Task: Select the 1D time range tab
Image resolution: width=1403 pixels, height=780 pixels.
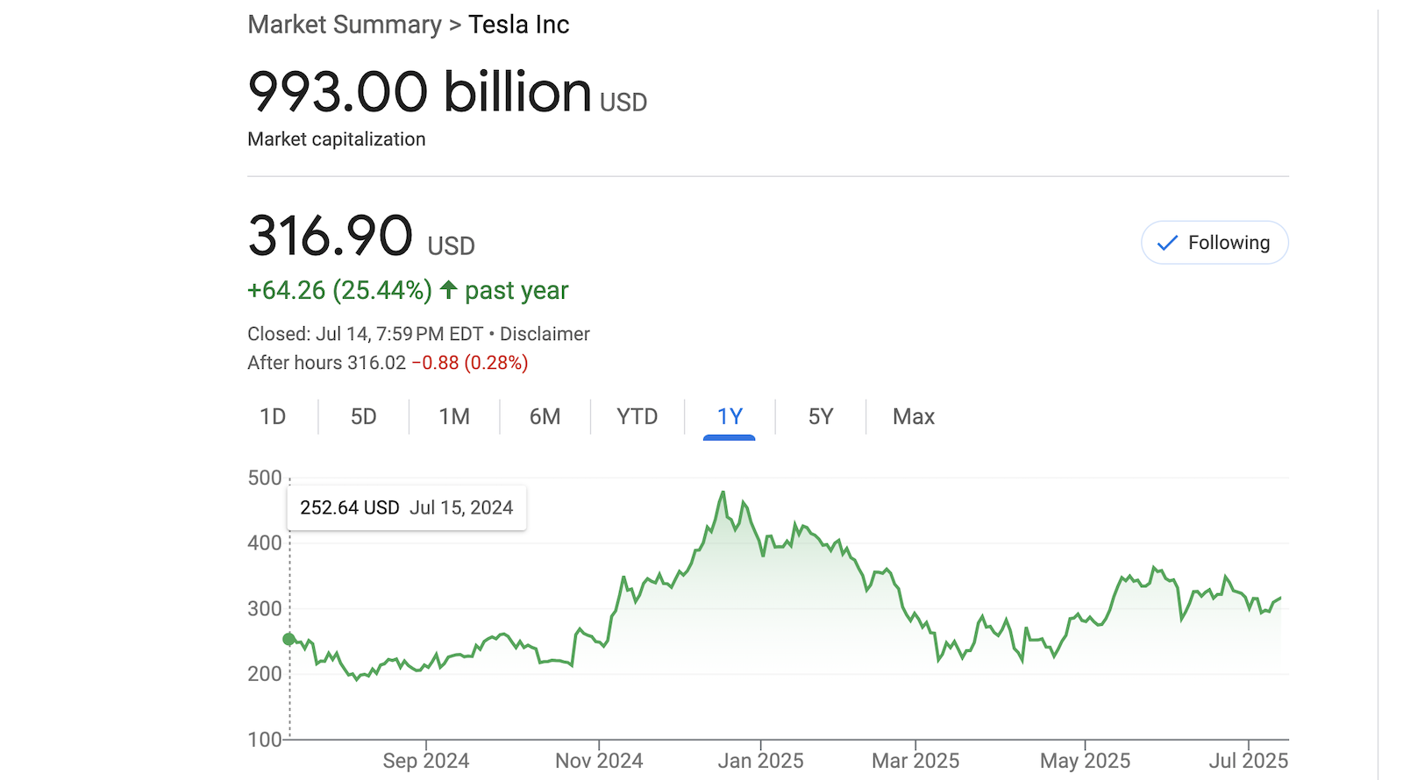Action: tap(273, 417)
